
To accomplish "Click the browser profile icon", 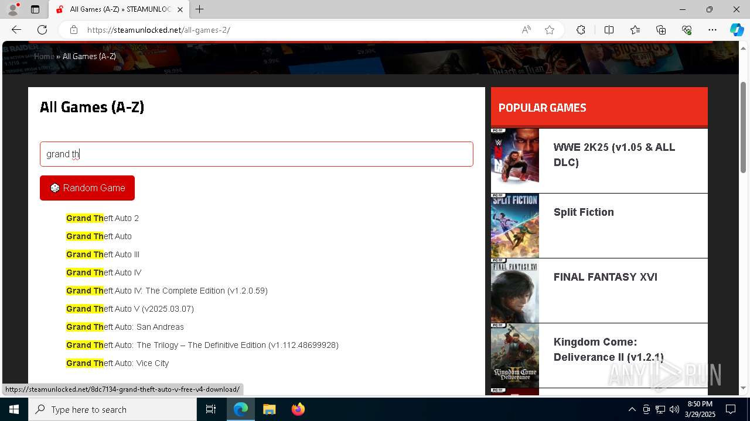I will 13,9.
